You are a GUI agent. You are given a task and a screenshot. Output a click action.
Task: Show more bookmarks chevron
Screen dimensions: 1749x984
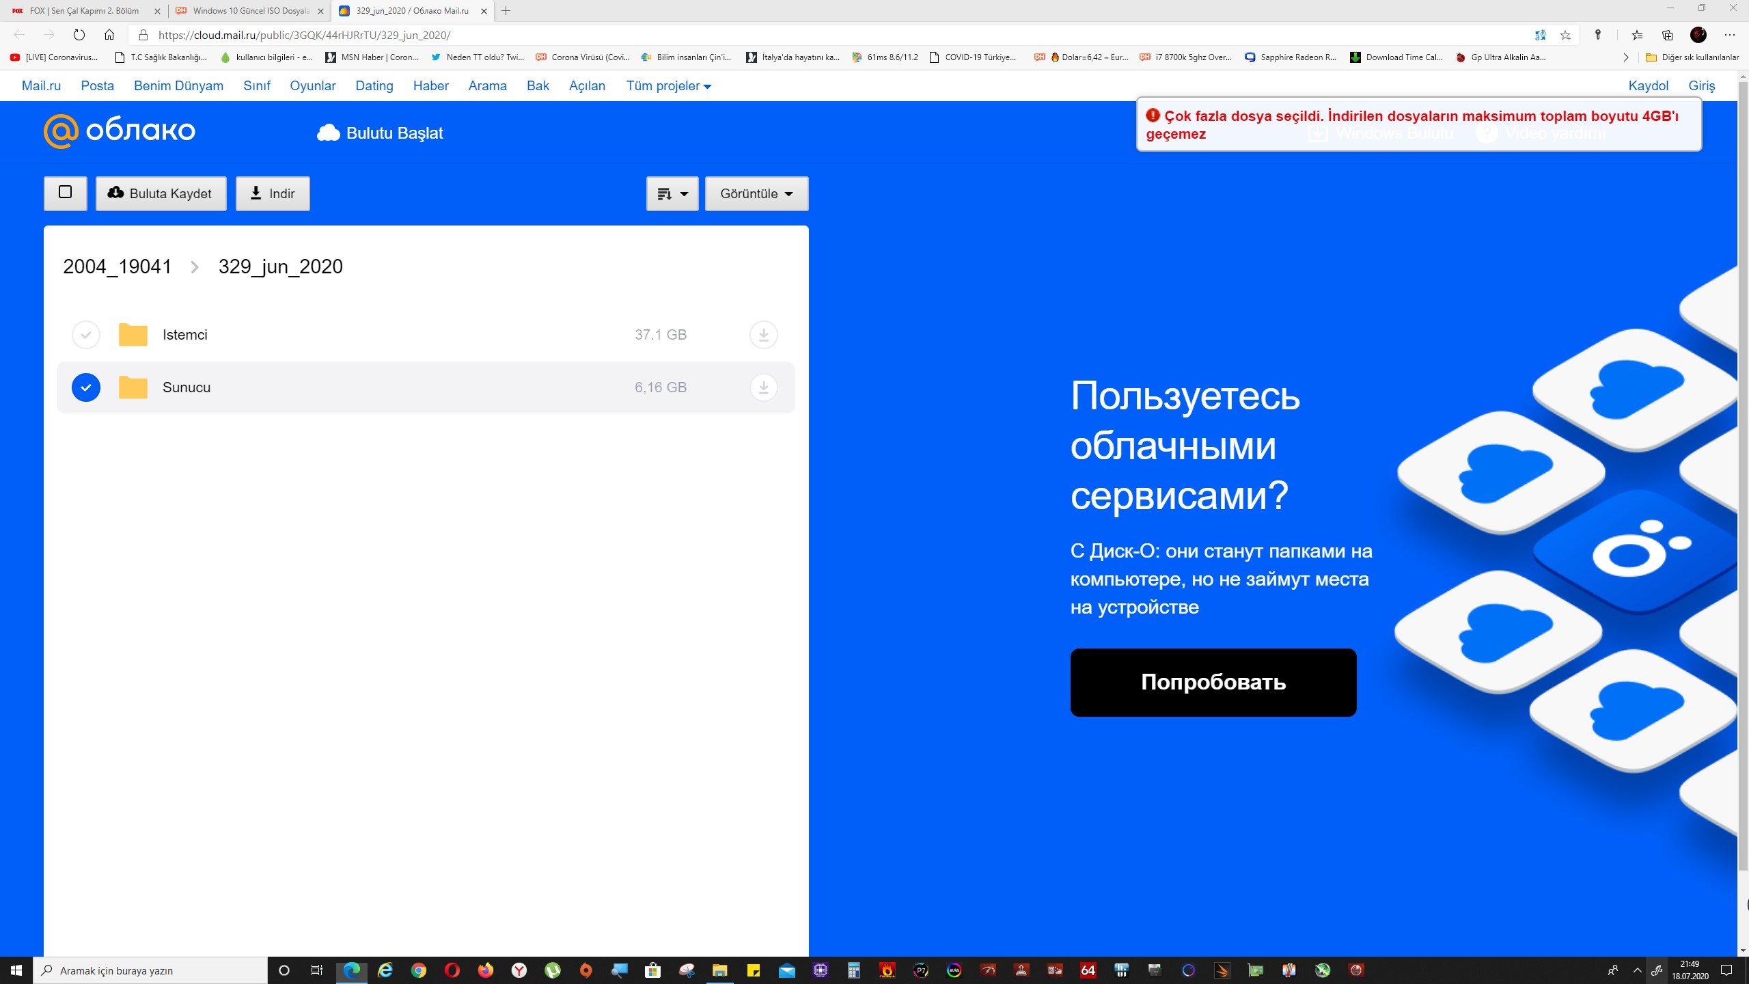pos(1626,57)
